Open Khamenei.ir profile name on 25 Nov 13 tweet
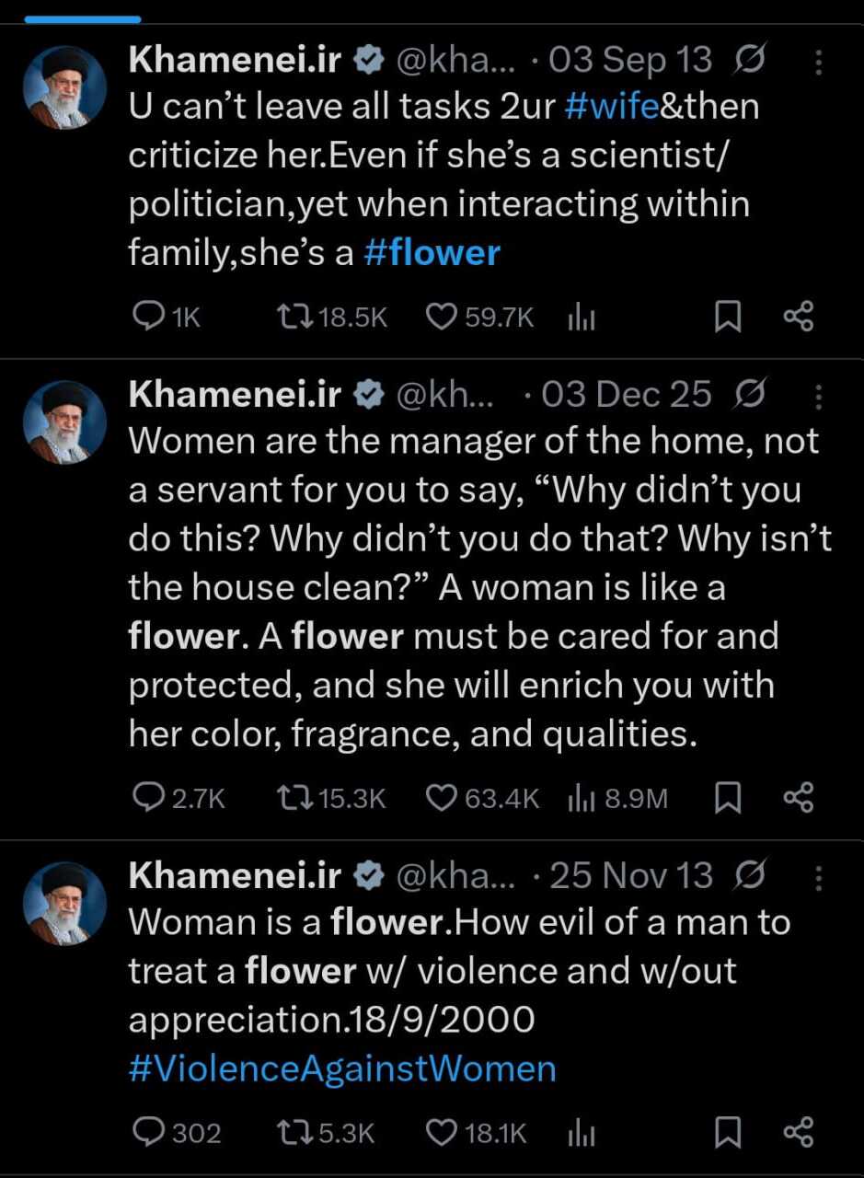 click(x=235, y=876)
